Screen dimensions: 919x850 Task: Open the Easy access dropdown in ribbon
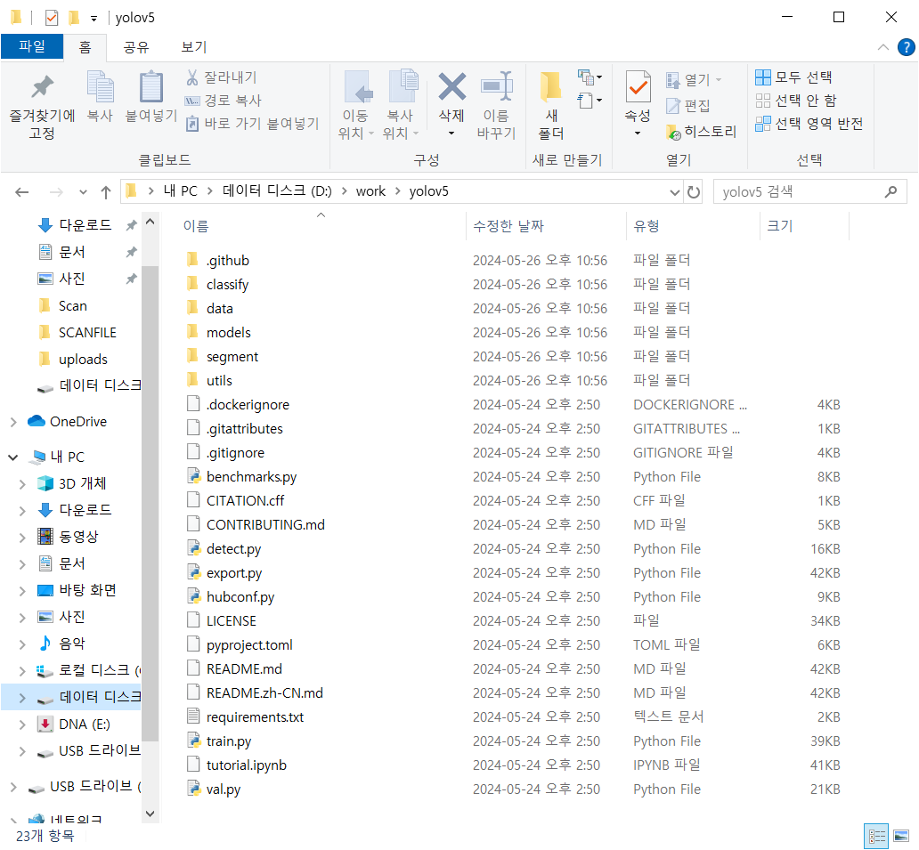click(590, 101)
